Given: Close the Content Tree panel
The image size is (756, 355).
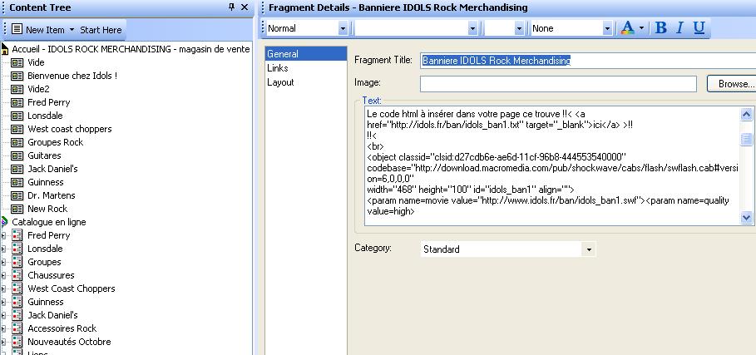Looking at the screenshot, I should [244, 7].
